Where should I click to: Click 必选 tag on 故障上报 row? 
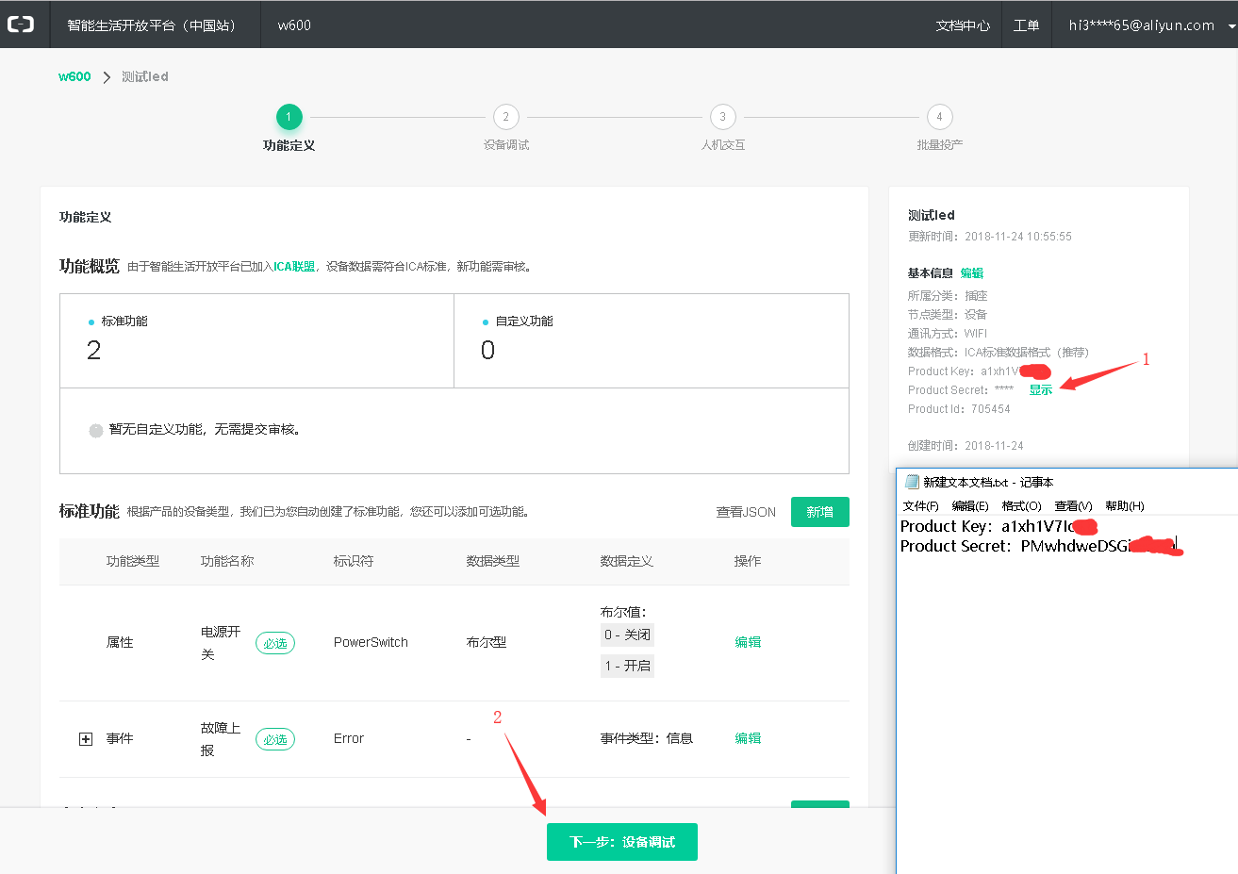point(275,739)
